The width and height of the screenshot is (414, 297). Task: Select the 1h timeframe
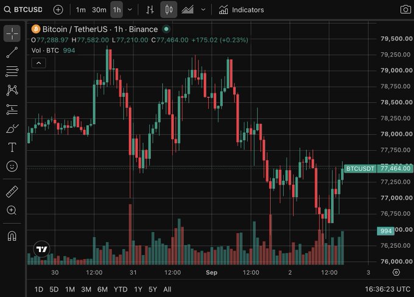click(117, 10)
